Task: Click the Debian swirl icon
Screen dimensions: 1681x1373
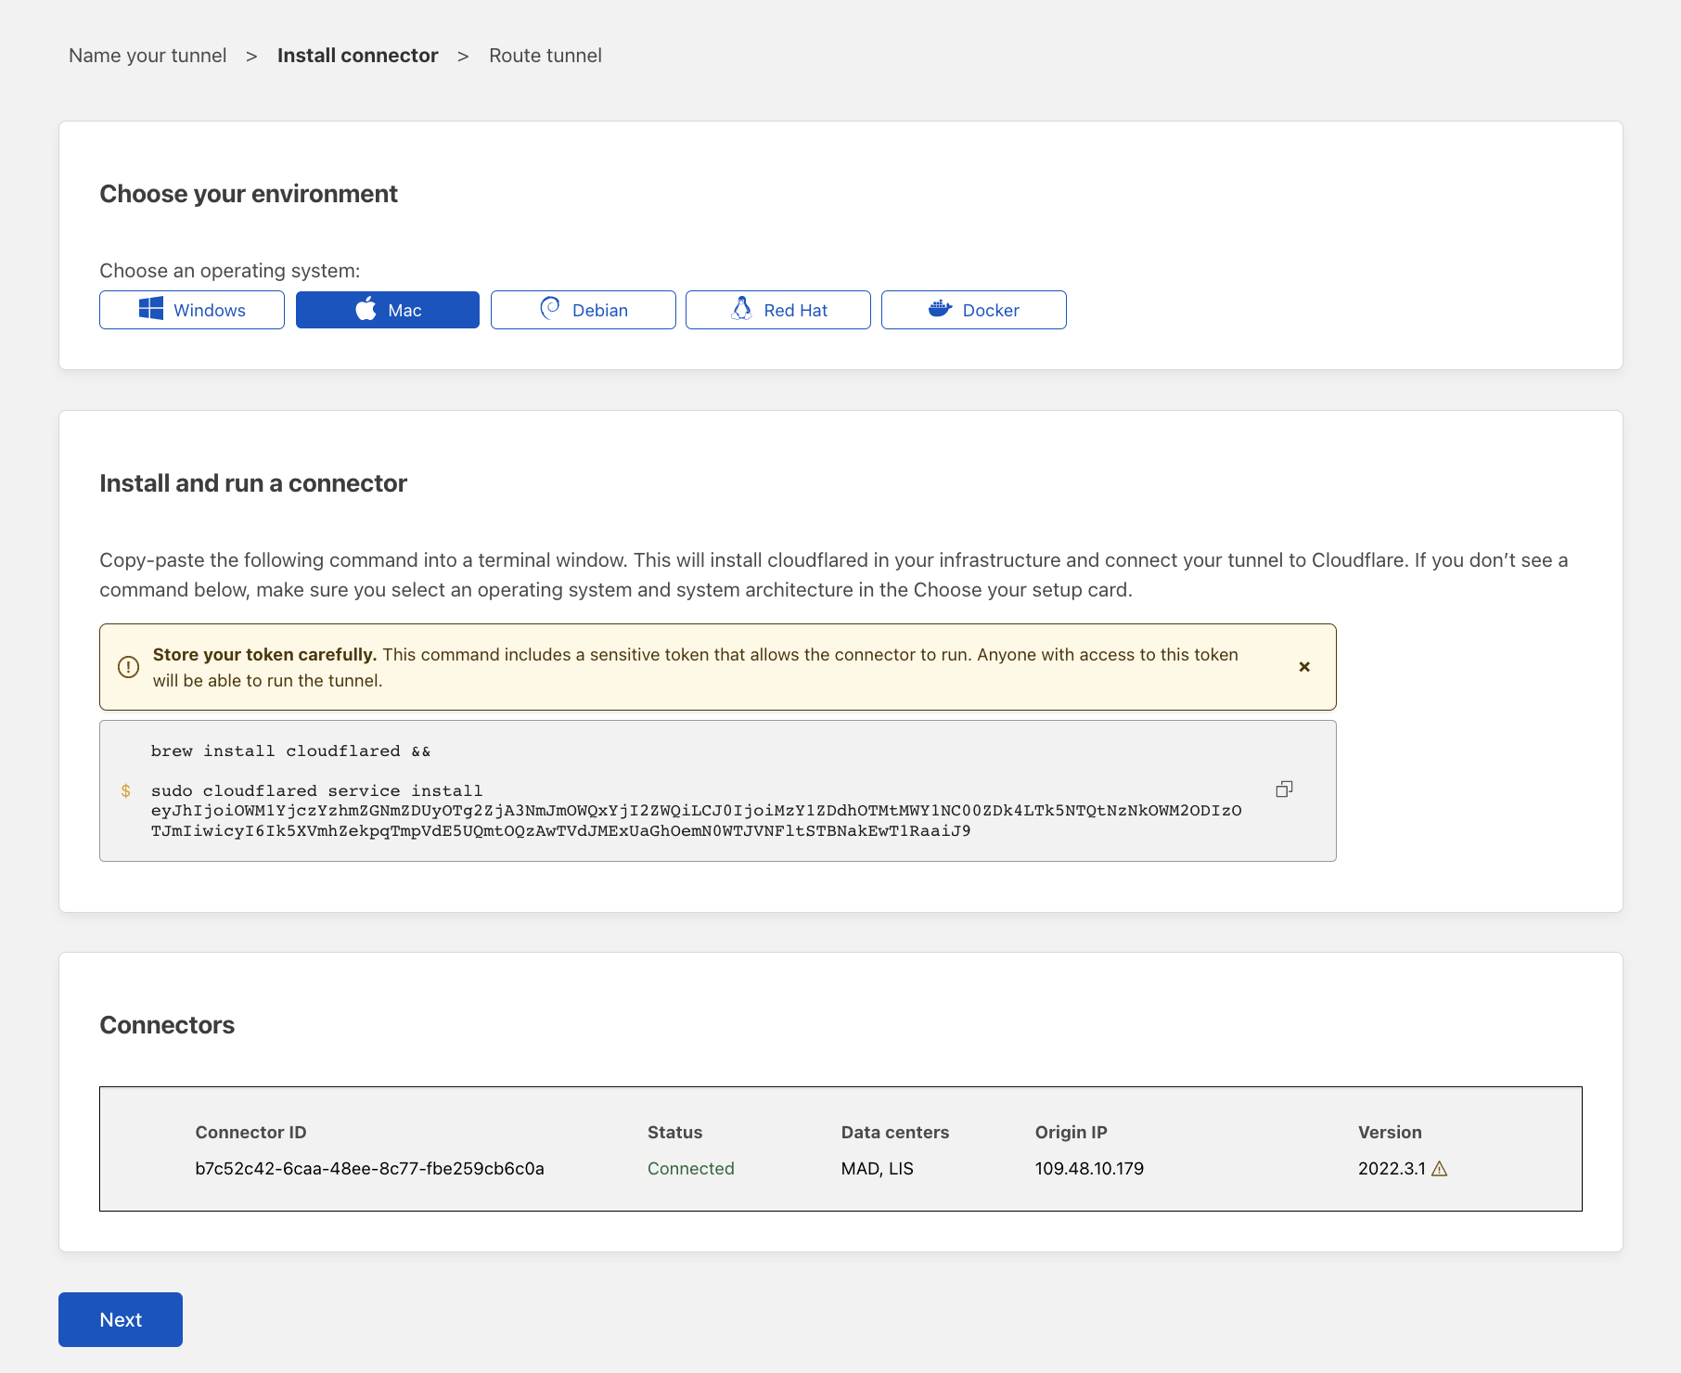Action: click(549, 309)
